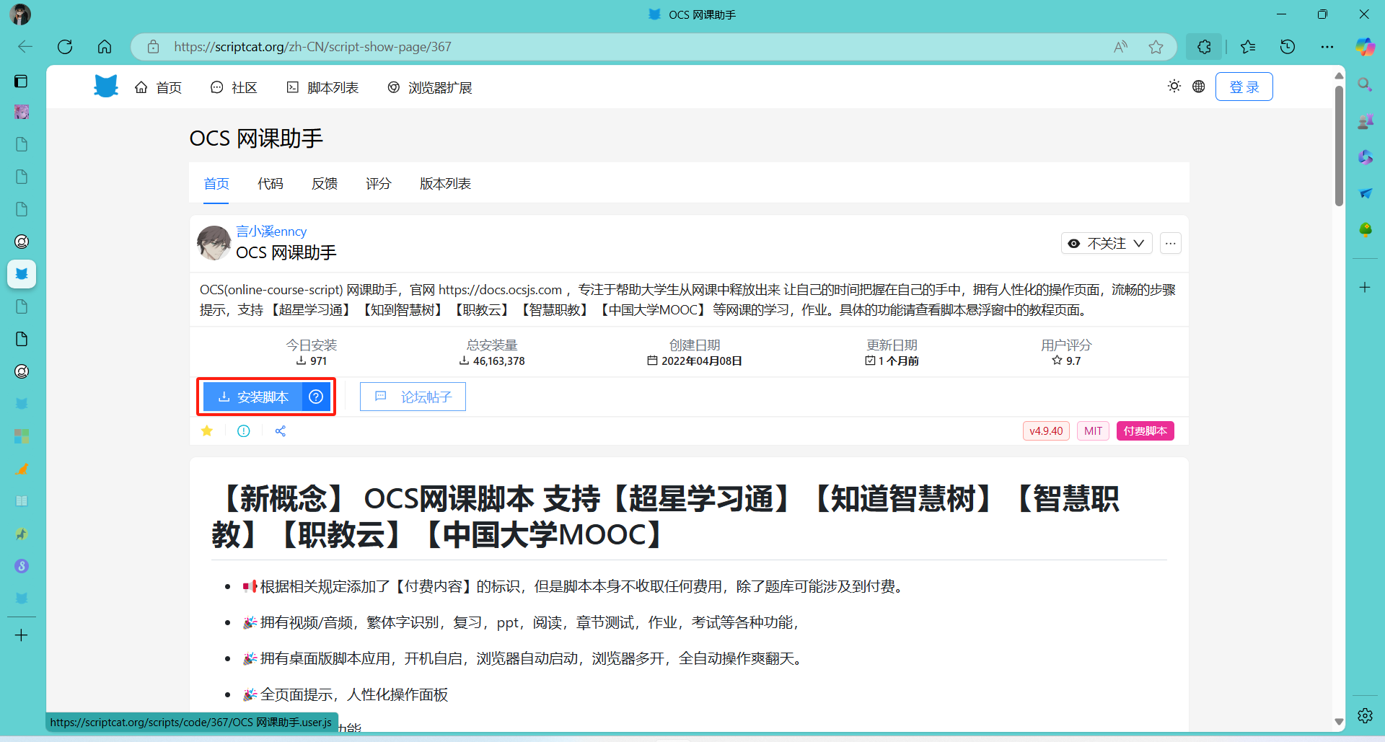Image resolution: width=1385 pixels, height=742 pixels.
Task: Expand the 不关注 follow dropdown
Action: (1107, 243)
